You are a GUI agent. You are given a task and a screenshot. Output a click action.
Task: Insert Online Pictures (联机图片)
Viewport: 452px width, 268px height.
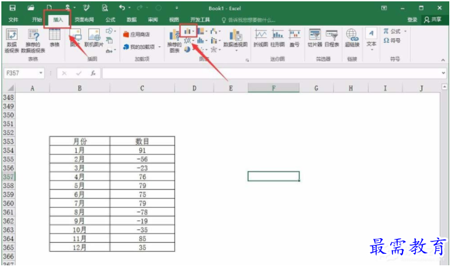point(94,38)
